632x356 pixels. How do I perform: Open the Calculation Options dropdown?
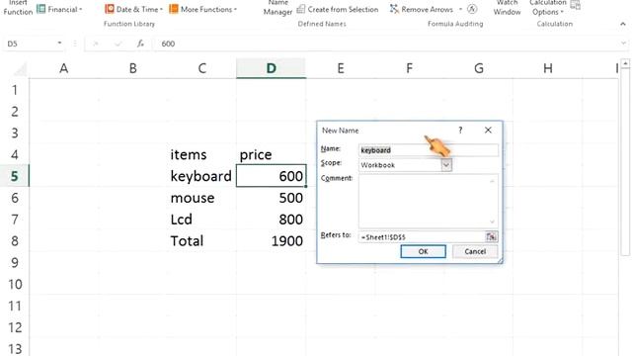coord(547,8)
